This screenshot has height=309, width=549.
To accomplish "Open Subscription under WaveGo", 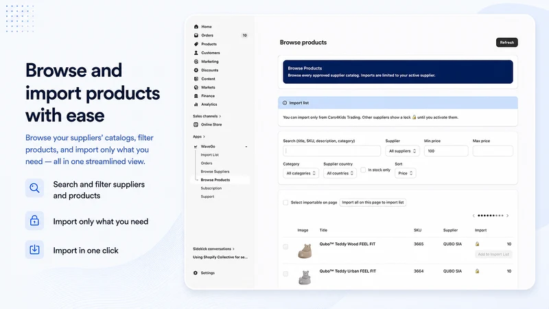I will pyautogui.click(x=211, y=188).
